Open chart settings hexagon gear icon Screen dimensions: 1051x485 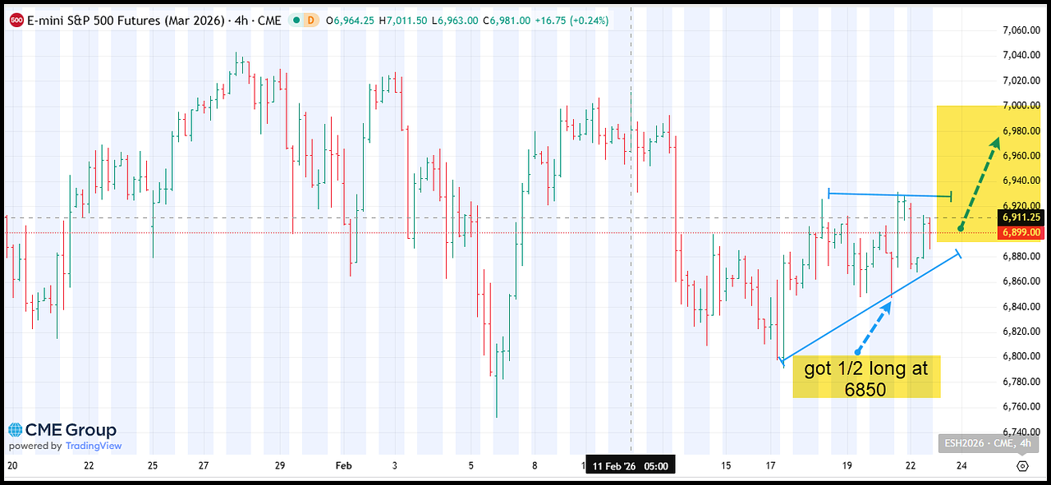pos(1022,465)
